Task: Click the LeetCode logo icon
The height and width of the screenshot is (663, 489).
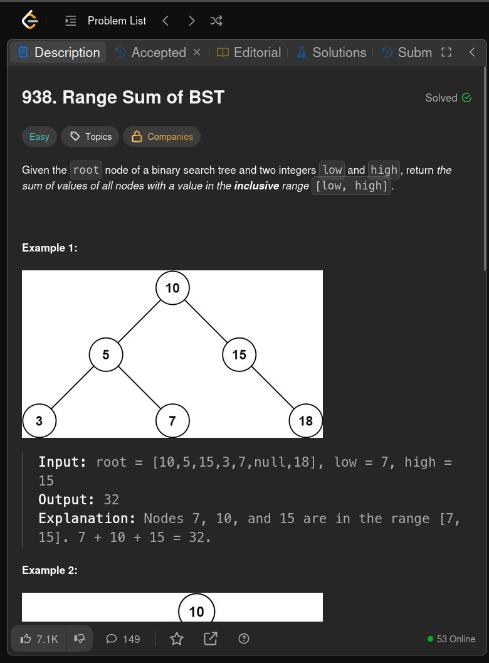Action: click(x=30, y=20)
